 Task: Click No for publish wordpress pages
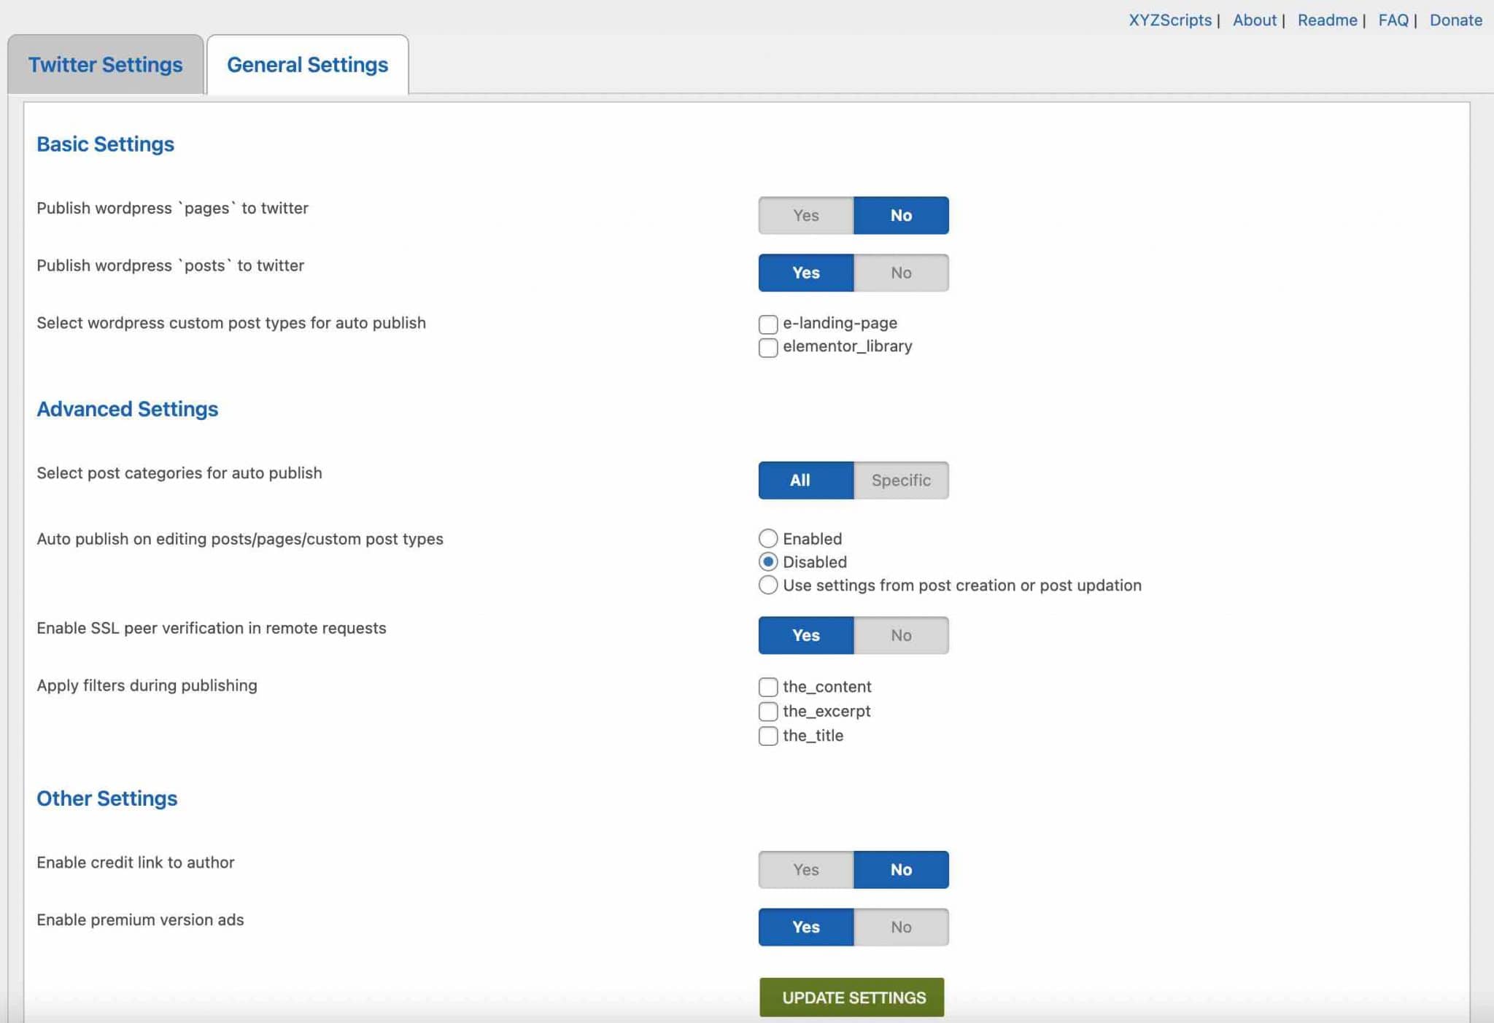tap(901, 215)
